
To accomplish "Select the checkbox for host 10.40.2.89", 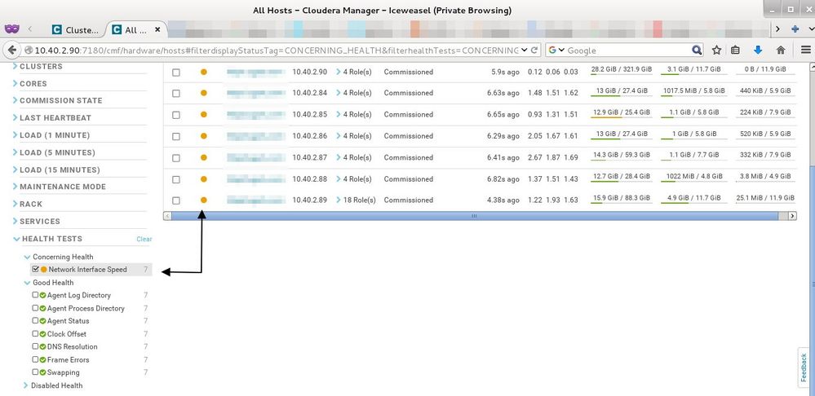I will (176, 200).
